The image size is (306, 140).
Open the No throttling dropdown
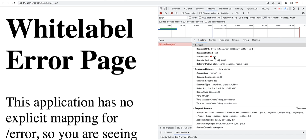[225, 13]
